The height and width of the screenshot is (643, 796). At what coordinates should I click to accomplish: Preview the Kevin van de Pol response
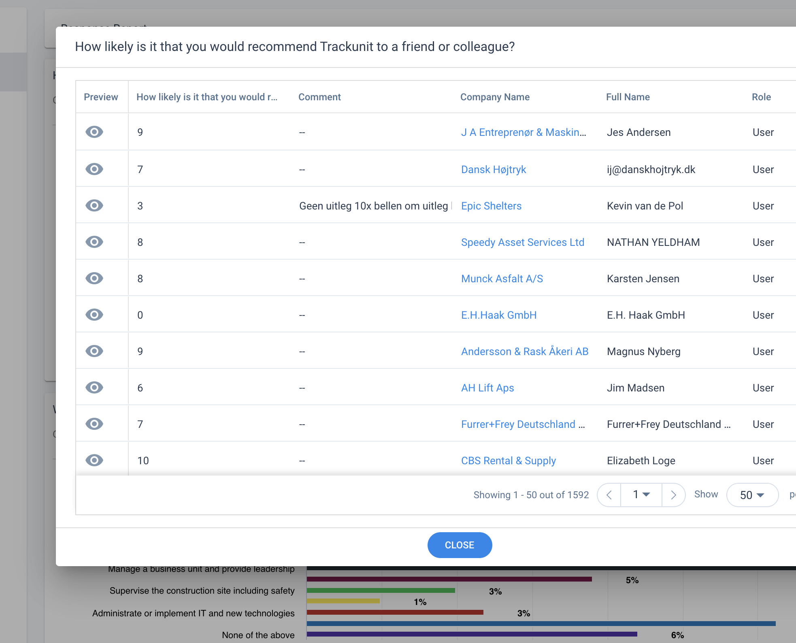click(x=94, y=205)
